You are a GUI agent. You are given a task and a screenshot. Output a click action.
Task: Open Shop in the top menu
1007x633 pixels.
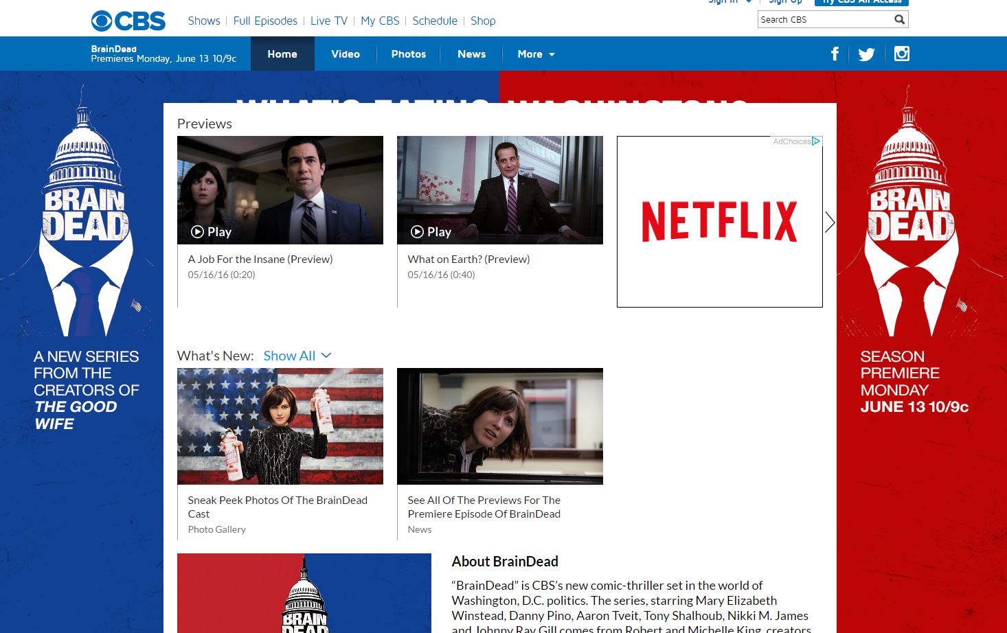[x=483, y=21]
